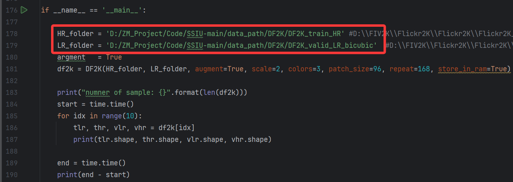Click the green Run arrow beside line 176

[24, 10]
